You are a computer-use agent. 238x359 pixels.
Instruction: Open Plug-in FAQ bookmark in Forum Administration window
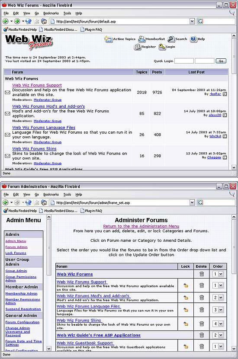pyautogui.click(x=91, y=211)
